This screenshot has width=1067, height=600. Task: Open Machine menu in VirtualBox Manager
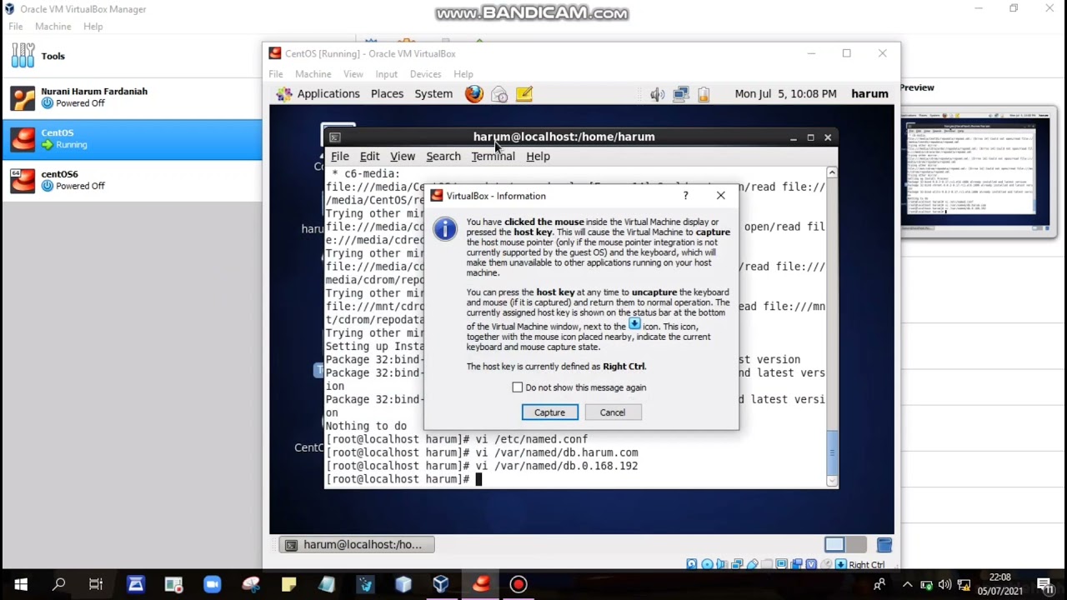coord(53,27)
